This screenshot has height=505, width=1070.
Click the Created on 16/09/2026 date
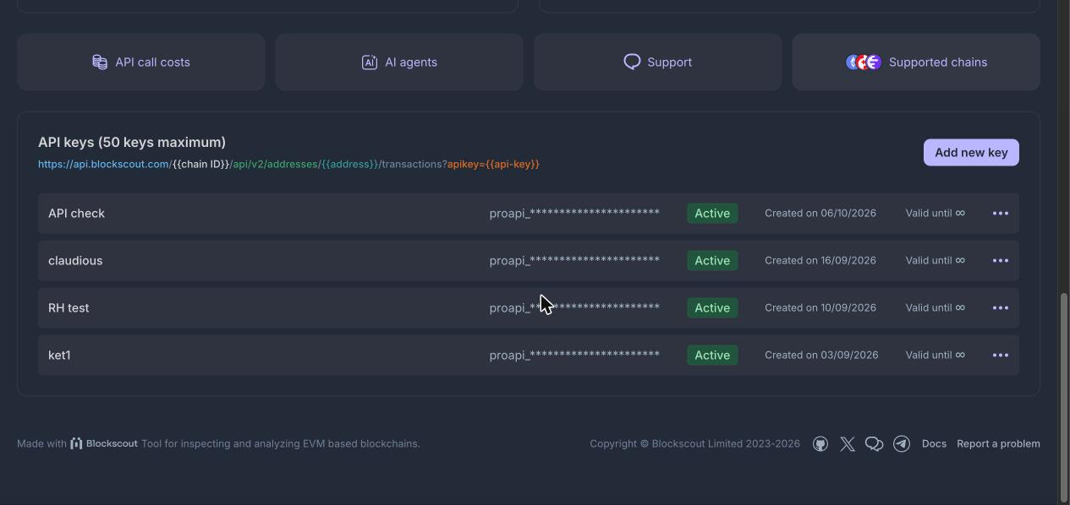tap(820, 260)
